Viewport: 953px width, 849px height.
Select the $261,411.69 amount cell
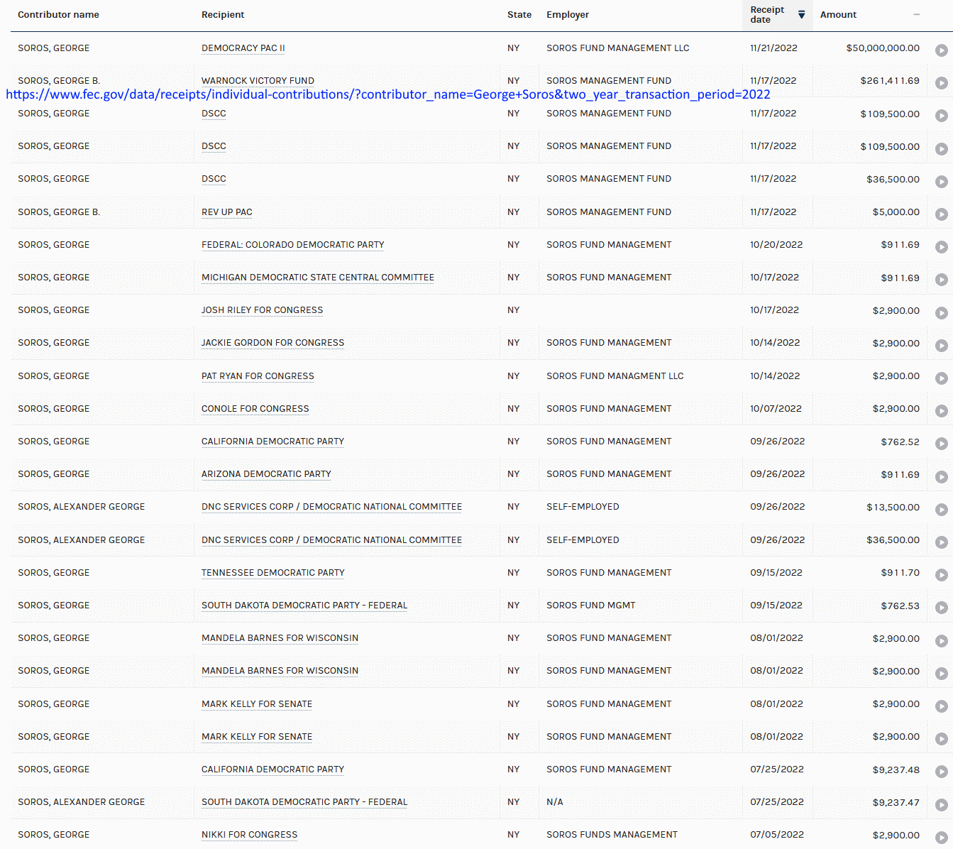tap(890, 81)
